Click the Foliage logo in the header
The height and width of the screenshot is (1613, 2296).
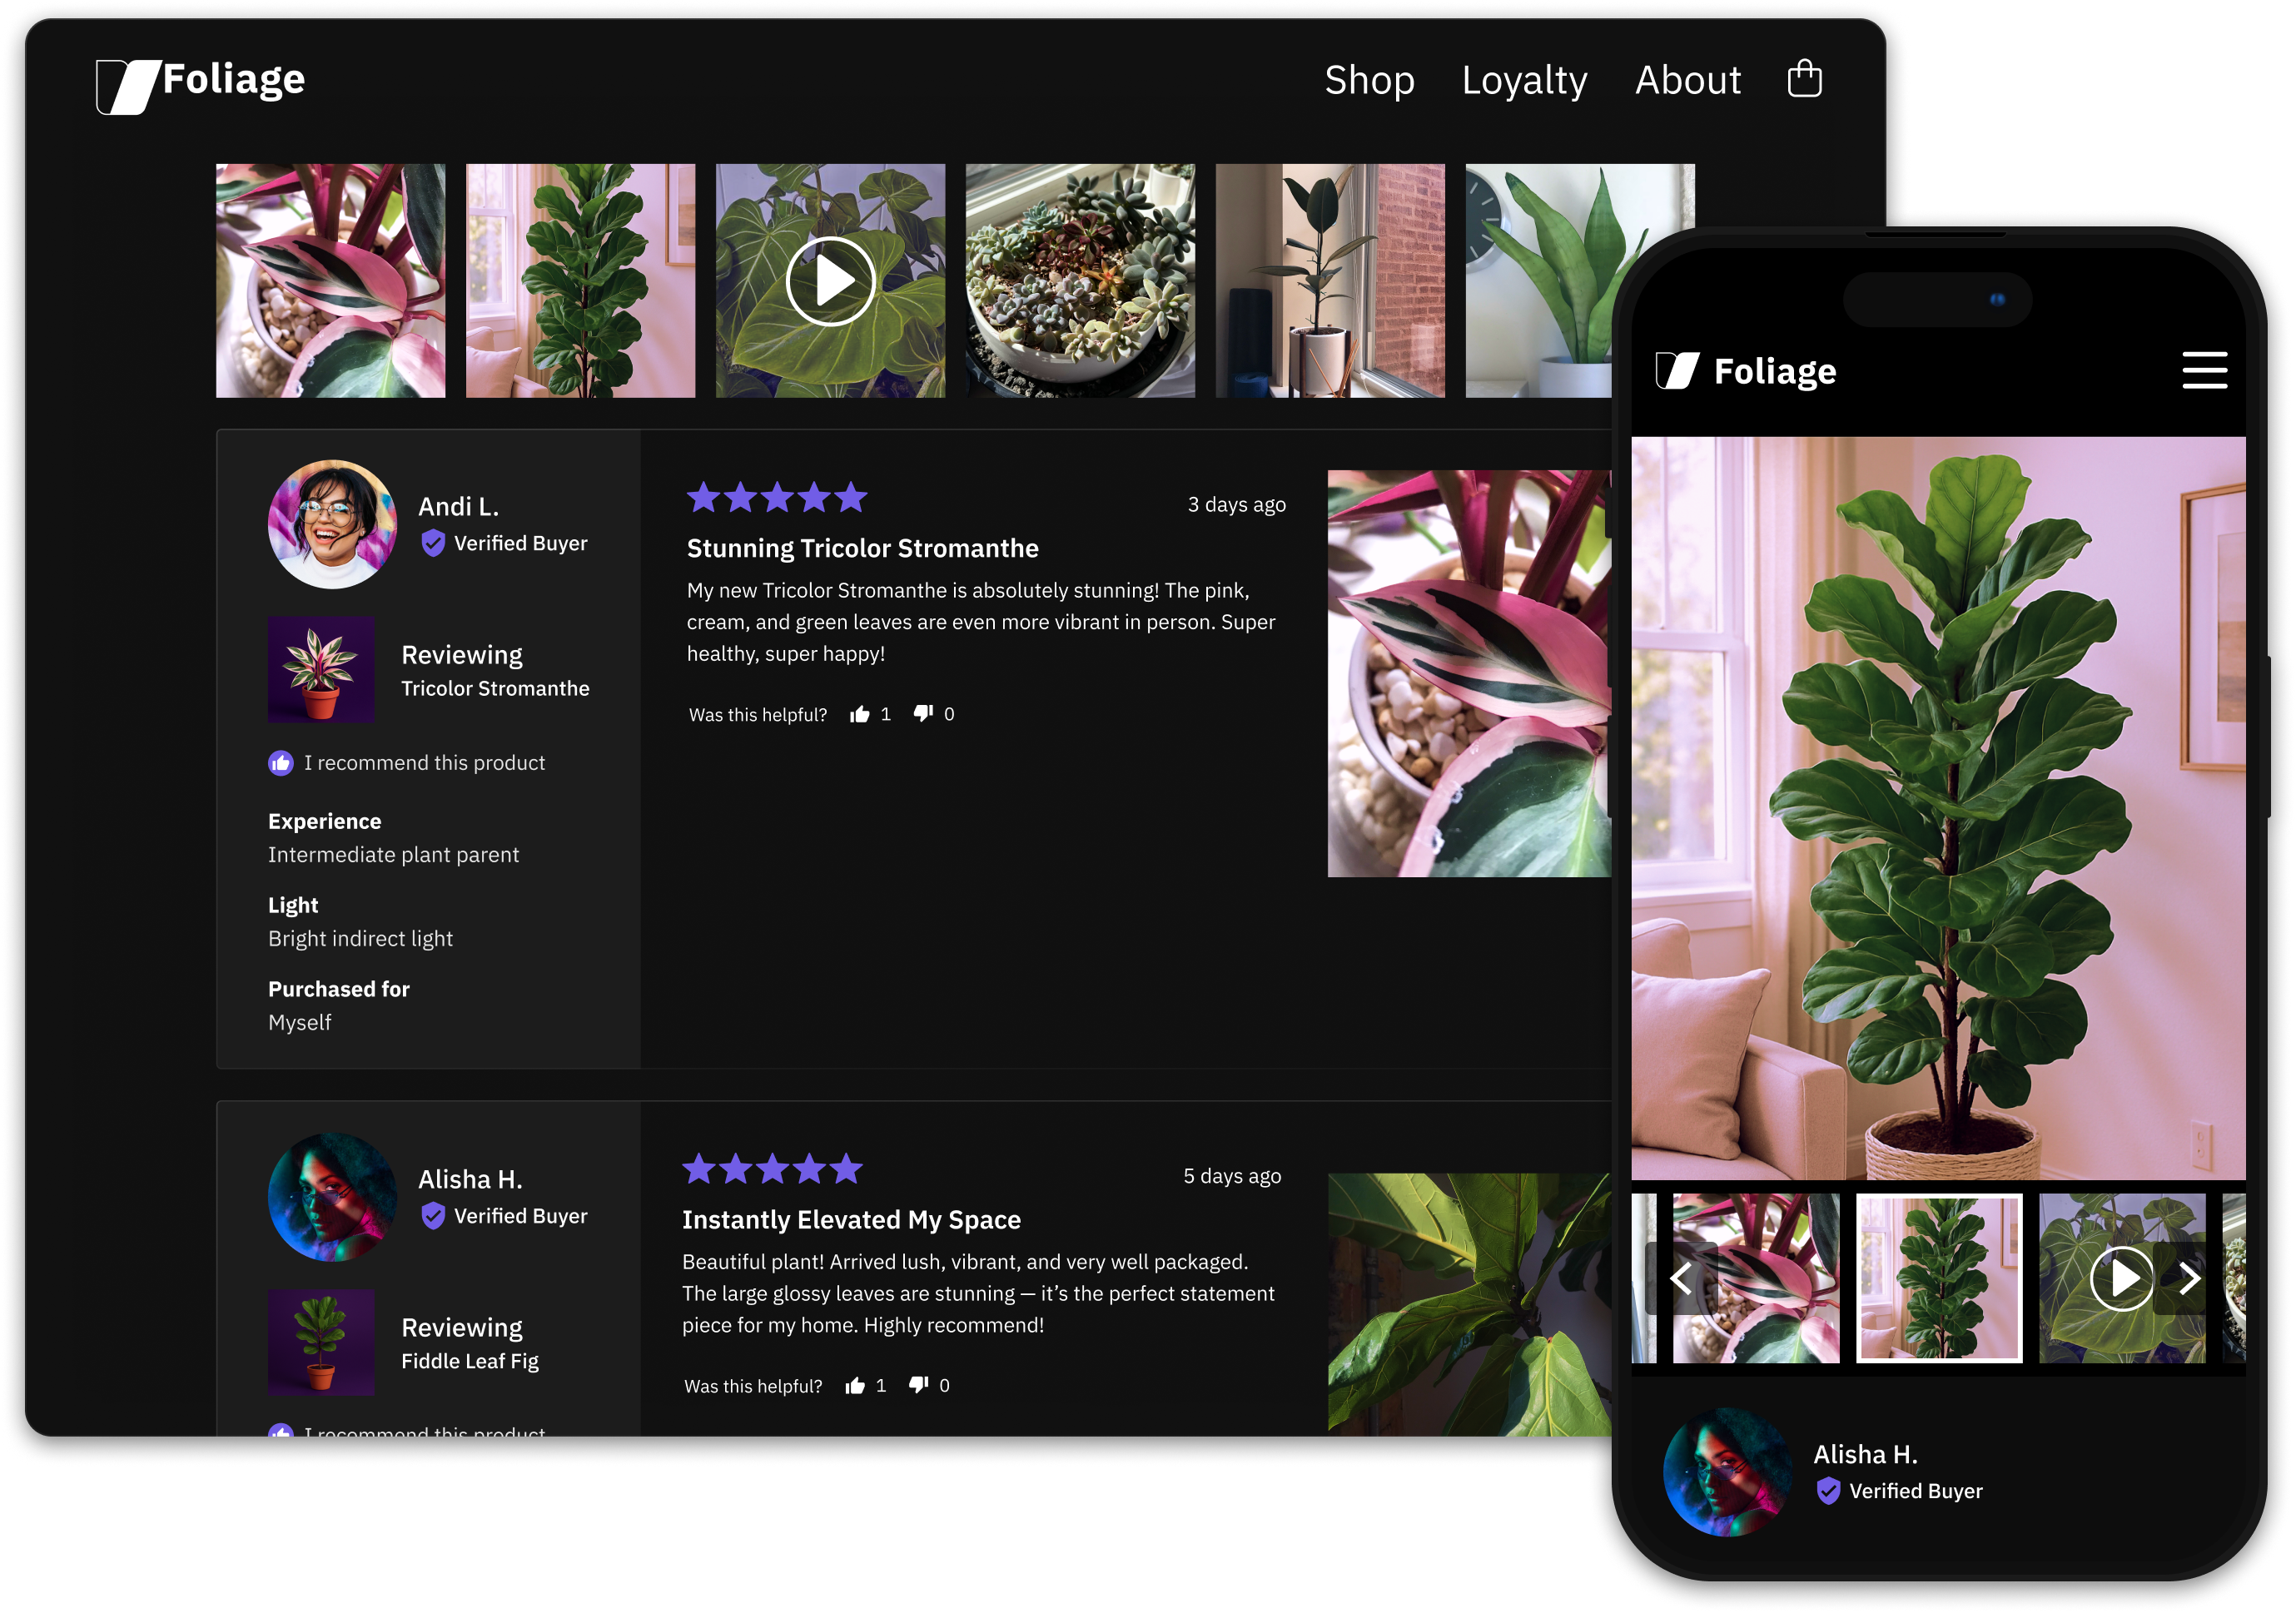point(201,79)
